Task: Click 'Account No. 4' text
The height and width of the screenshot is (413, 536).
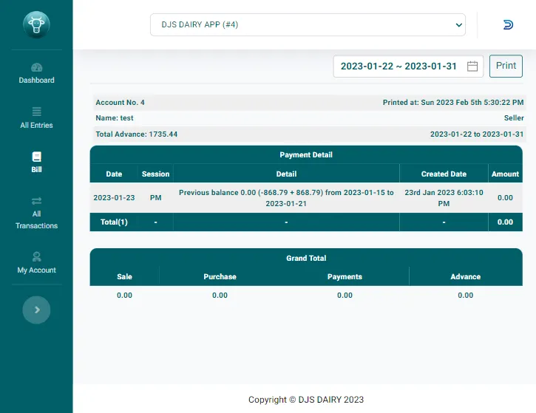Action: 120,103
